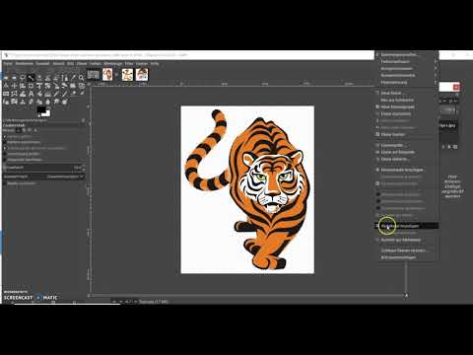473x355 pixels.
Task: Choose Ebene duplizieren in context menu
Action: click(x=407, y=113)
